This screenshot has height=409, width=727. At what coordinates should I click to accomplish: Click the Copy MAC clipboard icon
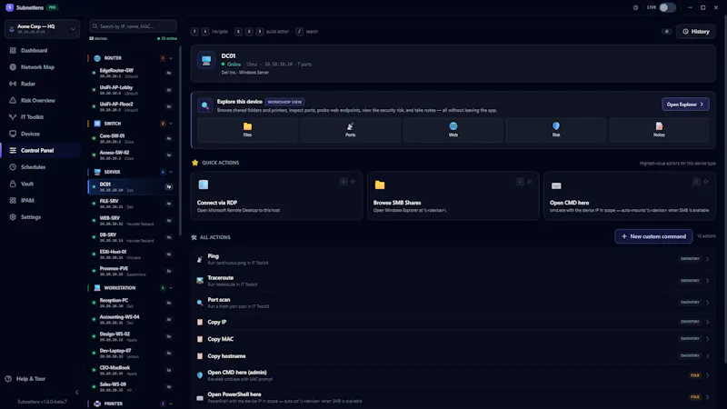[200, 339]
